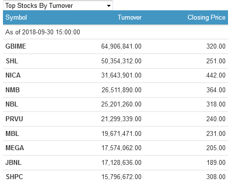Click the GBIME turnover value 64,906,841.00
Viewport: 230px width, 184px height.
click(x=121, y=46)
